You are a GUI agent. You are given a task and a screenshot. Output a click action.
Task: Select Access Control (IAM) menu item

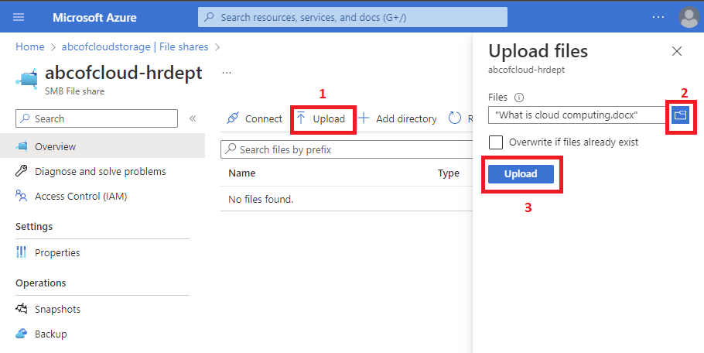coord(80,196)
